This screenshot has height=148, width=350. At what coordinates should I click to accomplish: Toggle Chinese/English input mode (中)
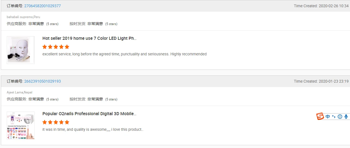coord(328,117)
